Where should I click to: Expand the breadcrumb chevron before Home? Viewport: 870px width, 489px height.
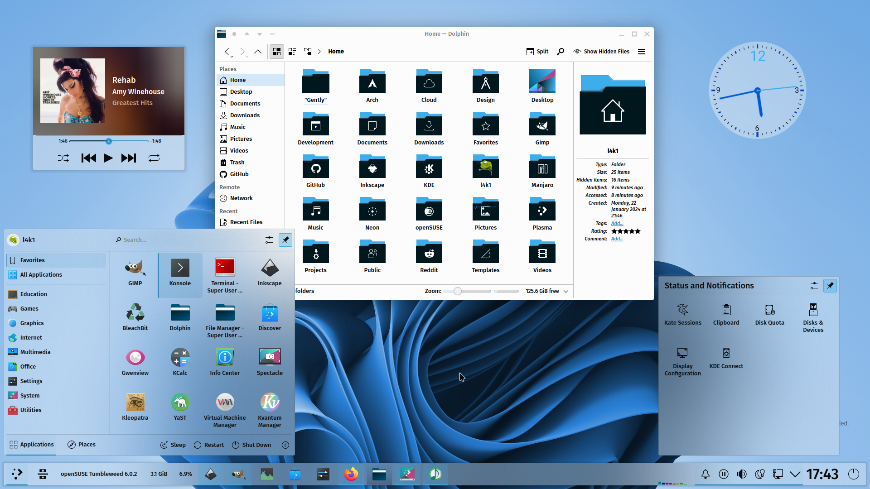pos(319,52)
